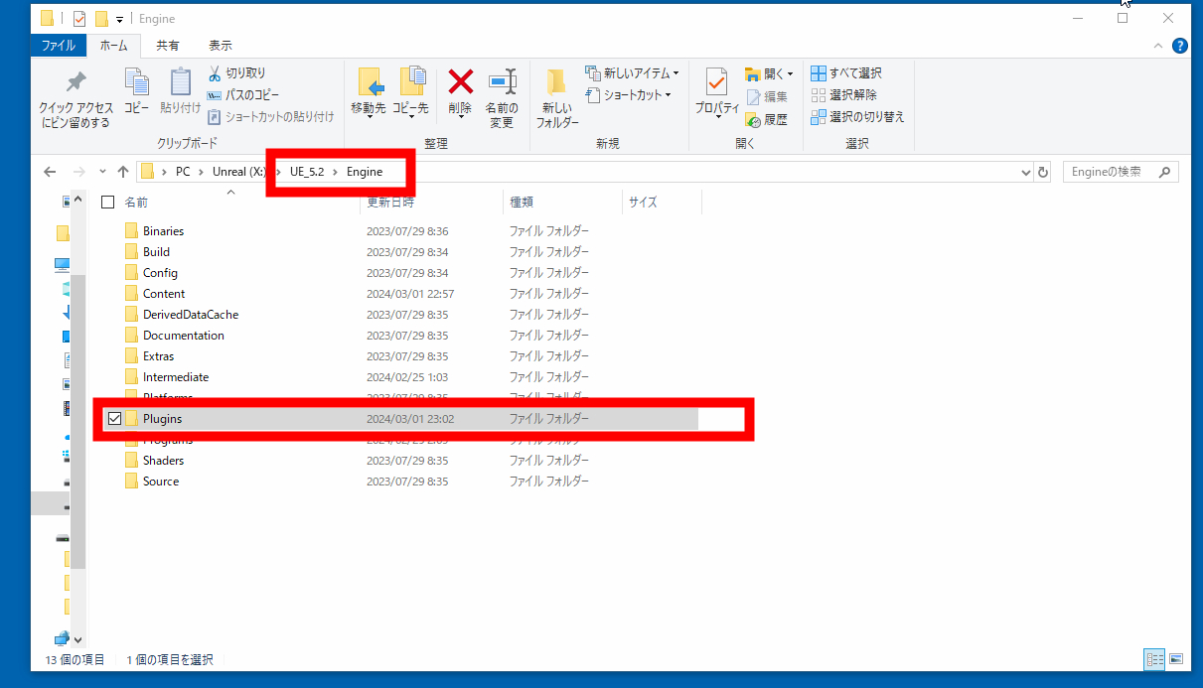1203x688 pixels.
Task: Click the red Delete (削除) icon
Action: [x=460, y=83]
